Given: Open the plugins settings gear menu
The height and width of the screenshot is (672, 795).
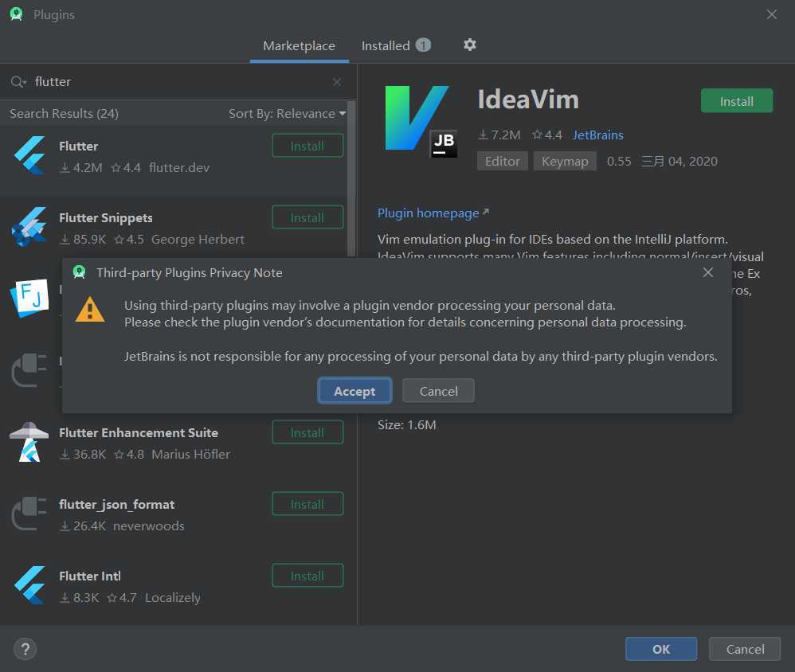Looking at the screenshot, I should (470, 45).
